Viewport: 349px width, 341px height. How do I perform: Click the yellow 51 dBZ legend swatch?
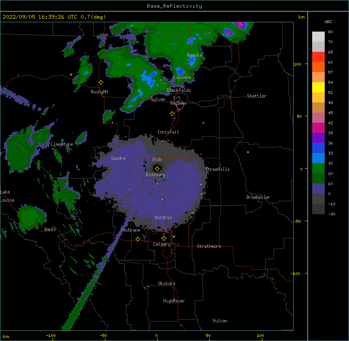[x=318, y=87]
